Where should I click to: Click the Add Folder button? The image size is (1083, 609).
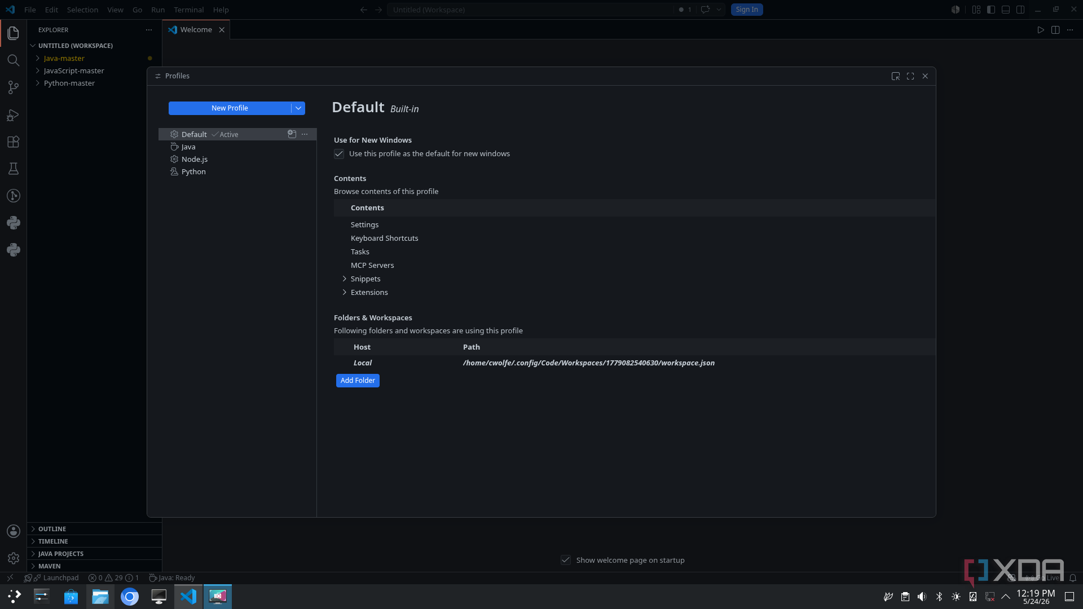pyautogui.click(x=358, y=381)
